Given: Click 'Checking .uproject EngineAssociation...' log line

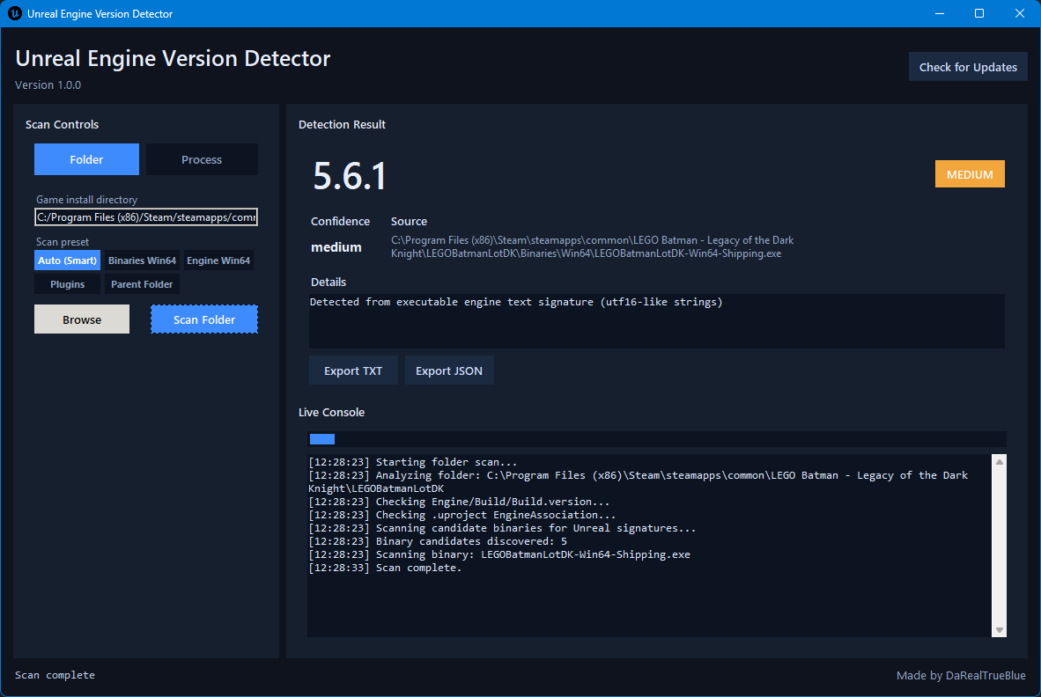Looking at the screenshot, I should tap(462, 515).
